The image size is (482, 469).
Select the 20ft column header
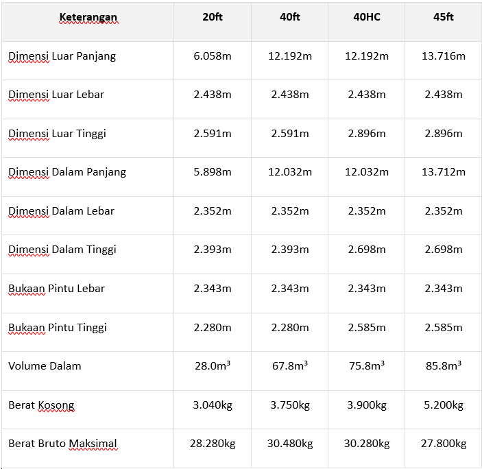[x=213, y=17]
